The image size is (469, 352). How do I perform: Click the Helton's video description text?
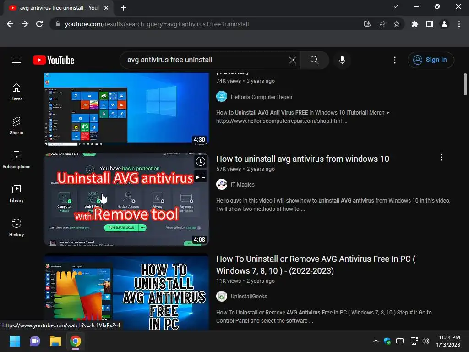point(303,117)
